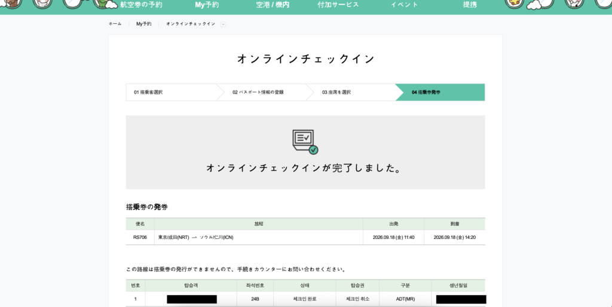Open the 空港 / 機内 menu

273,5
